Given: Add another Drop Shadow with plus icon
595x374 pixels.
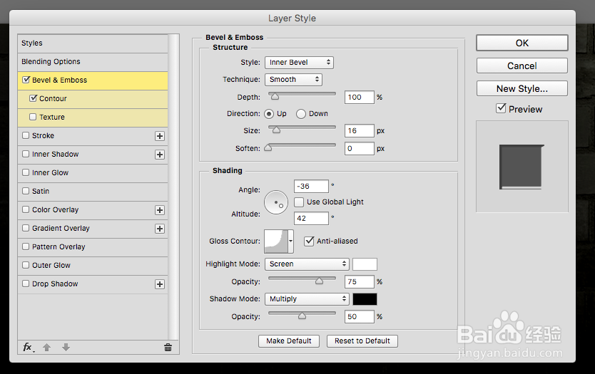Looking at the screenshot, I should 160,284.
